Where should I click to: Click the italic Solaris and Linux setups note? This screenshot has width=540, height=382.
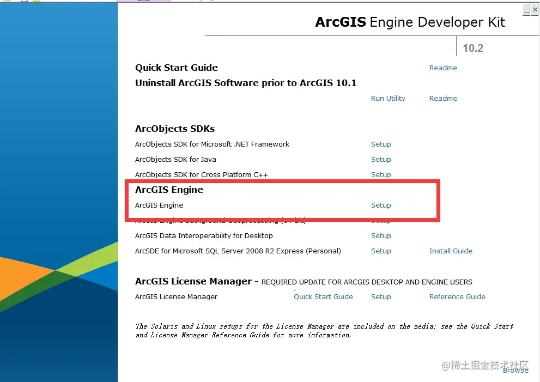[x=324, y=330]
